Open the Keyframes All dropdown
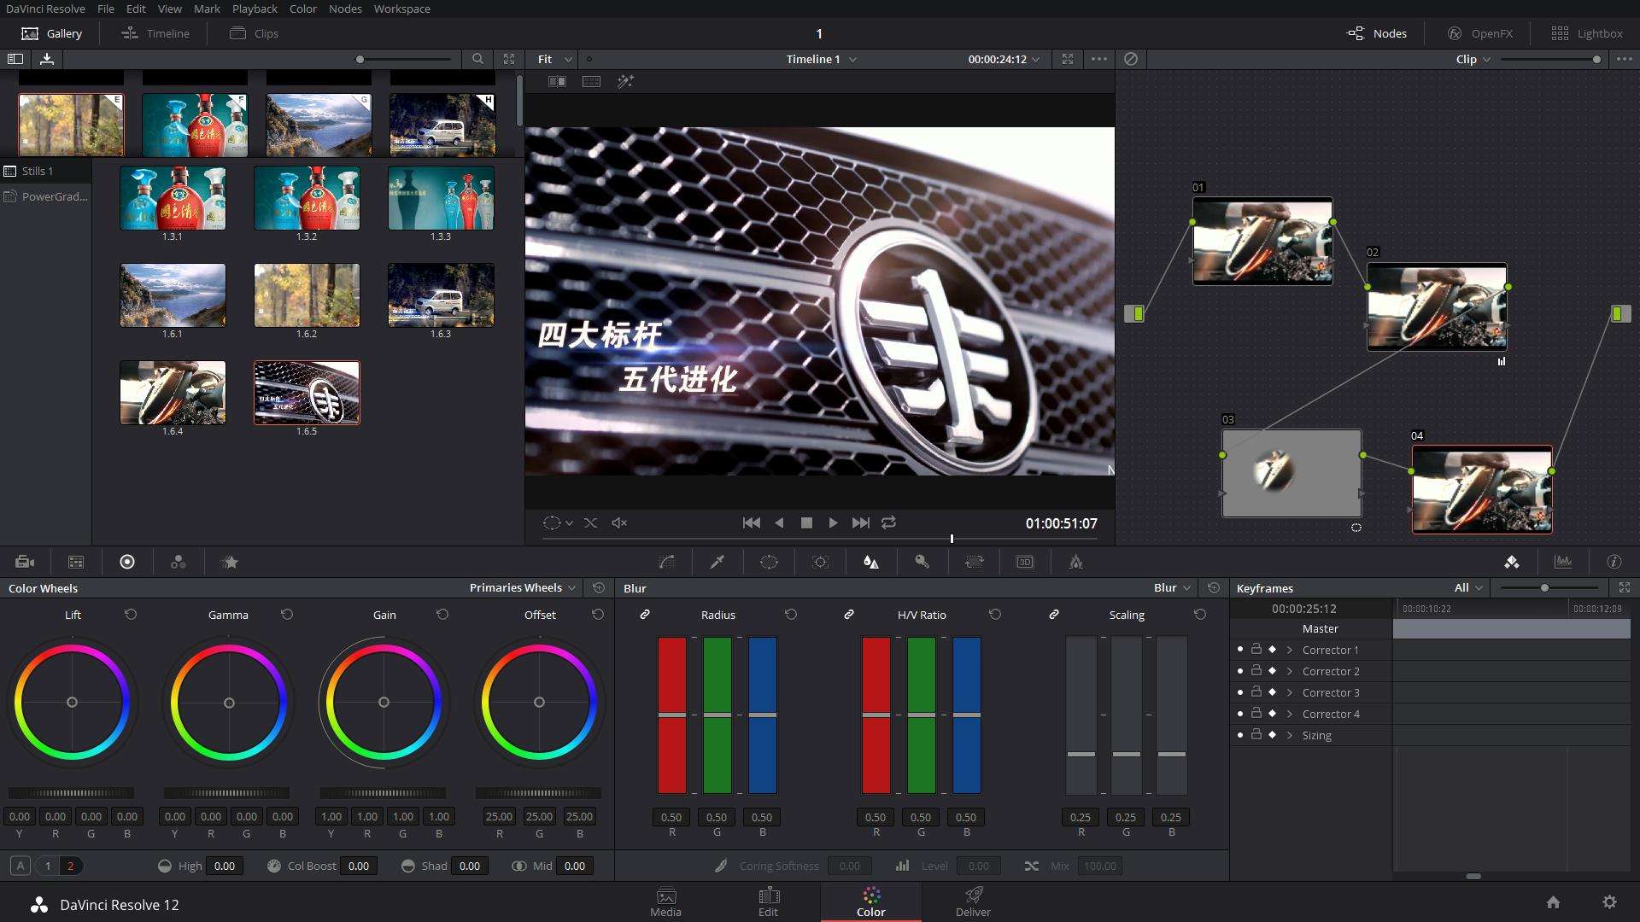This screenshot has width=1640, height=922. click(x=1468, y=587)
